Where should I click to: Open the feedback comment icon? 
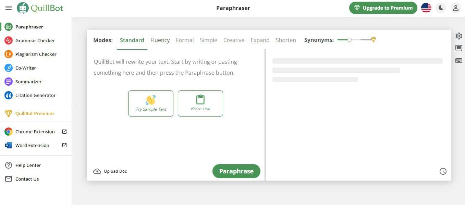coord(458,48)
